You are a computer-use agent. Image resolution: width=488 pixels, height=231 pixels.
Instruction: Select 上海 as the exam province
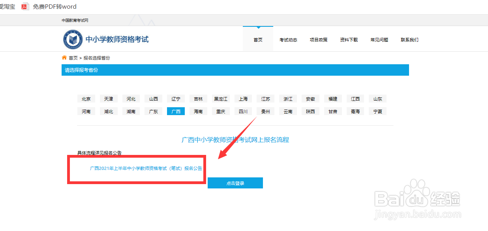[x=243, y=99]
